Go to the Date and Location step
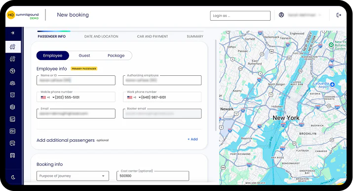The image size is (353, 191). (x=101, y=36)
